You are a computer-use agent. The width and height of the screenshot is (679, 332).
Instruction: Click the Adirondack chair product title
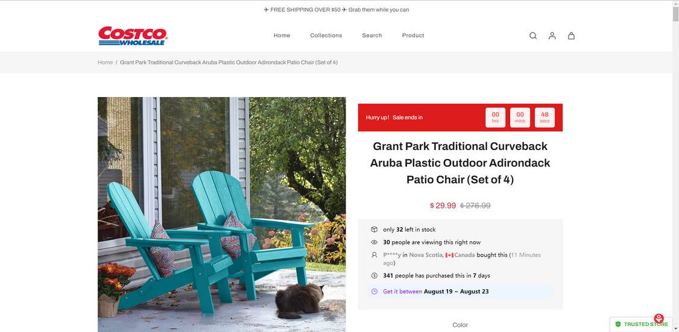(x=460, y=163)
